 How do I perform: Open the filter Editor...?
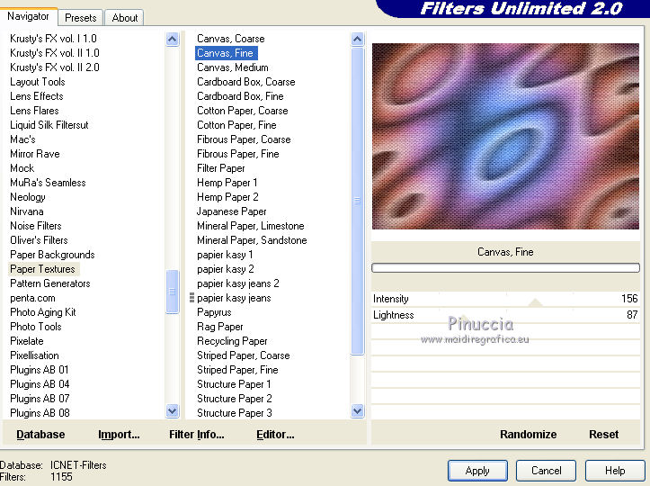click(x=275, y=435)
